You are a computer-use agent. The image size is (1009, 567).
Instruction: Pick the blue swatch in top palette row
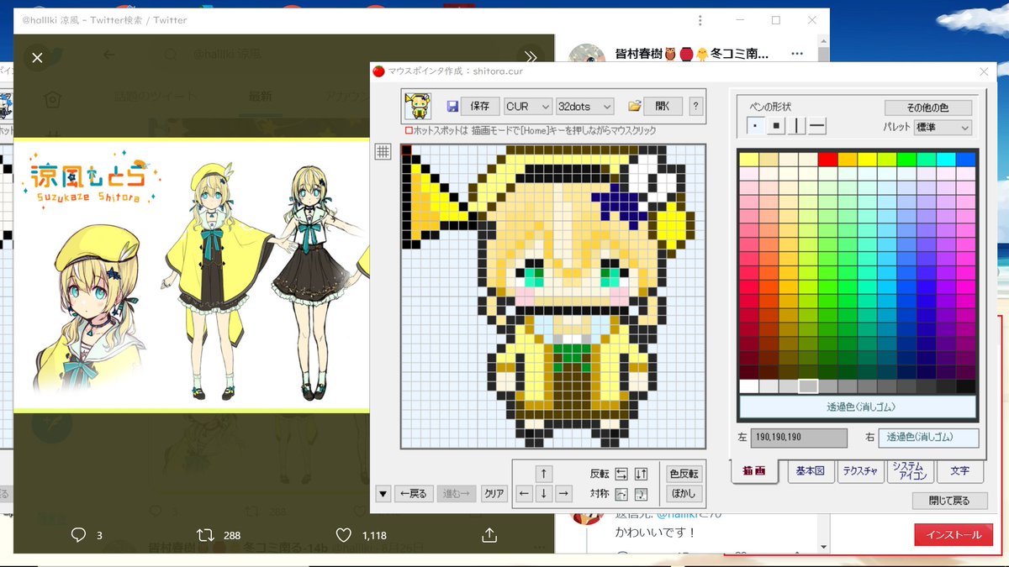[x=966, y=159]
